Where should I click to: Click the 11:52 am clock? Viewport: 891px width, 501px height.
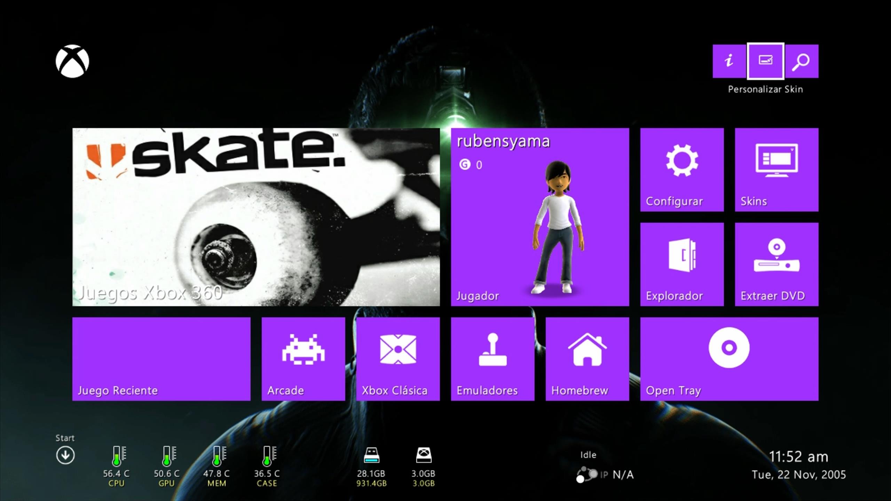798,457
